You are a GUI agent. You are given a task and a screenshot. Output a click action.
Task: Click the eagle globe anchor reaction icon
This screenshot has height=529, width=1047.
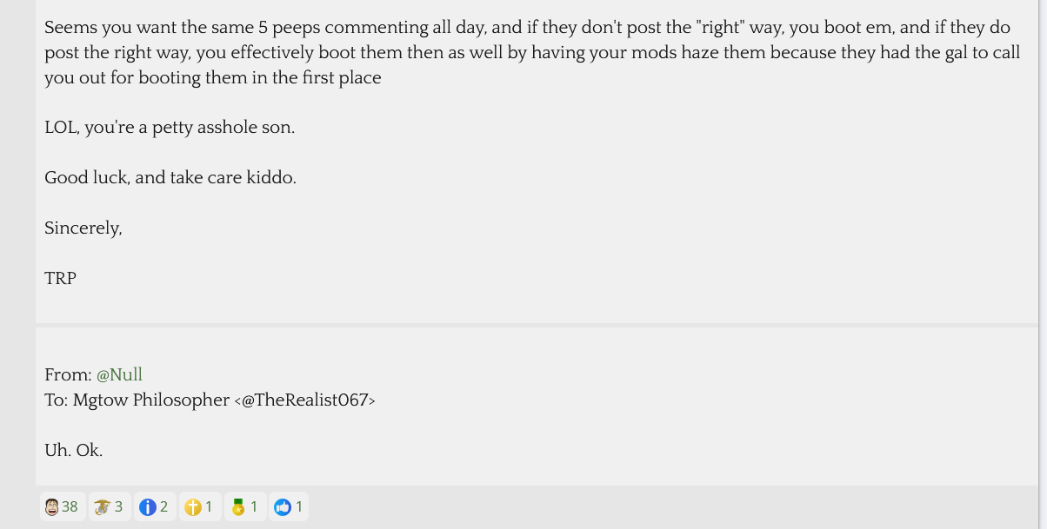102,506
